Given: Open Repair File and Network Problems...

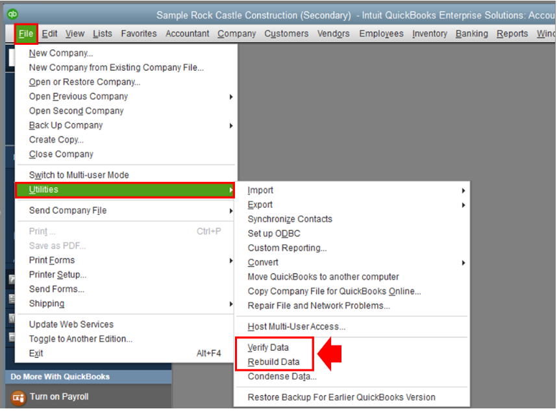Looking at the screenshot, I should click(352, 306).
